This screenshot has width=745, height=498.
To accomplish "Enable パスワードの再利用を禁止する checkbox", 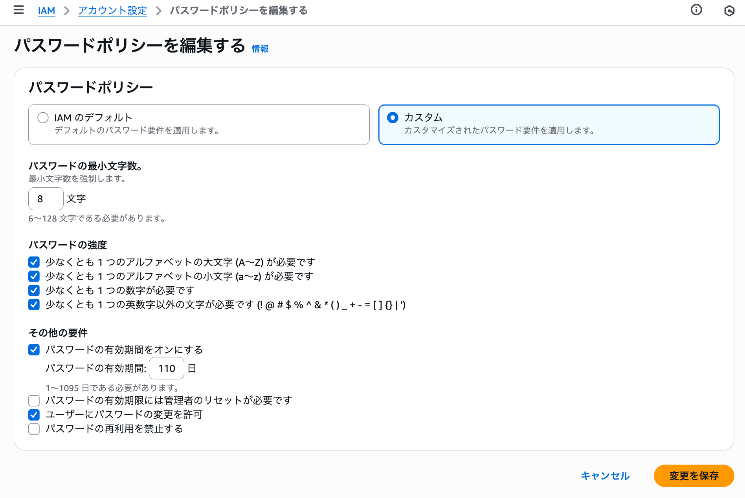I will point(34,429).
